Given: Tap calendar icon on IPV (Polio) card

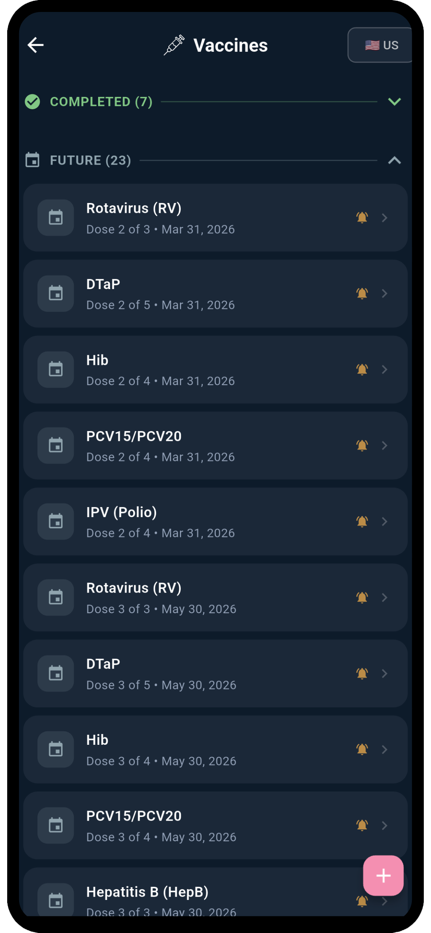Looking at the screenshot, I should pyautogui.click(x=55, y=522).
